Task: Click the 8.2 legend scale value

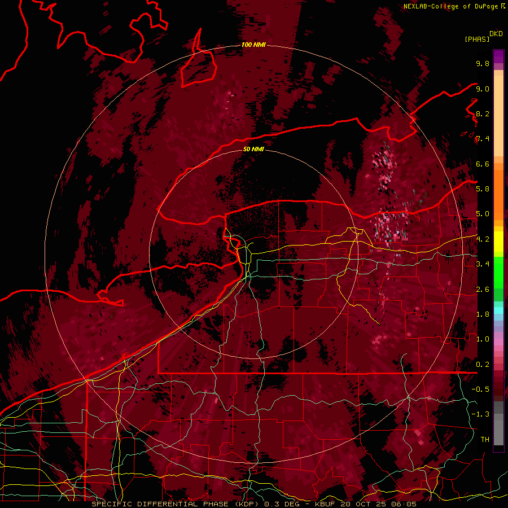Action: click(x=483, y=113)
